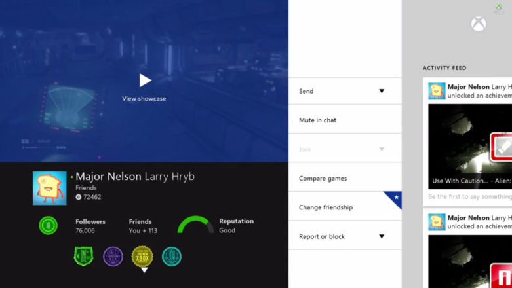
Task: Open Major Nelson's toast avatar picture
Action: [x=50, y=189]
